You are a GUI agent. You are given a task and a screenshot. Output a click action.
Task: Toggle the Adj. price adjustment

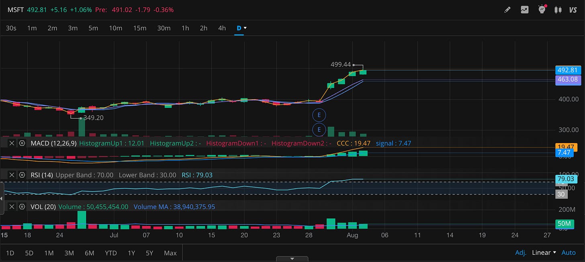pyautogui.click(x=521, y=252)
